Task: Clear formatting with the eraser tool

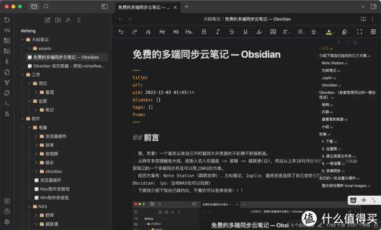Action: [148, 32]
